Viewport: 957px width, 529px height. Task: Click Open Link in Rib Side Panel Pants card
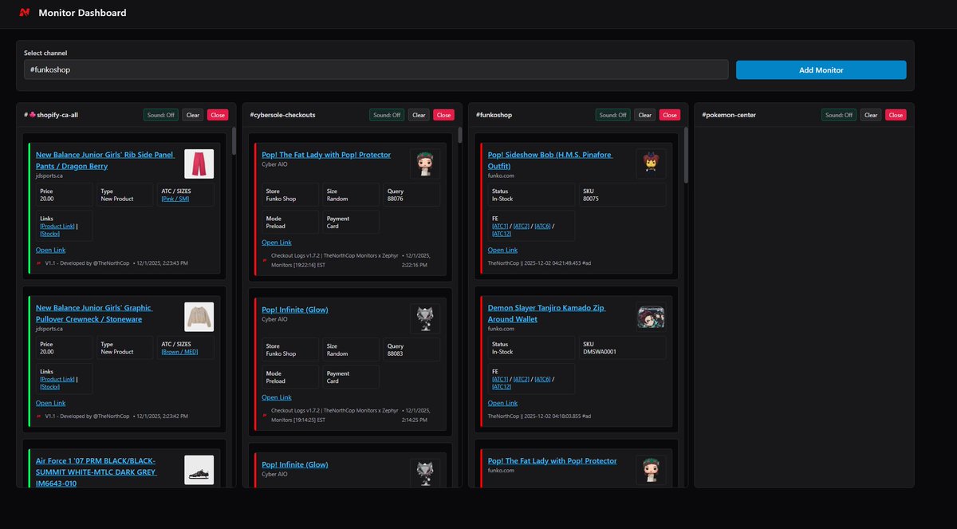coord(50,250)
